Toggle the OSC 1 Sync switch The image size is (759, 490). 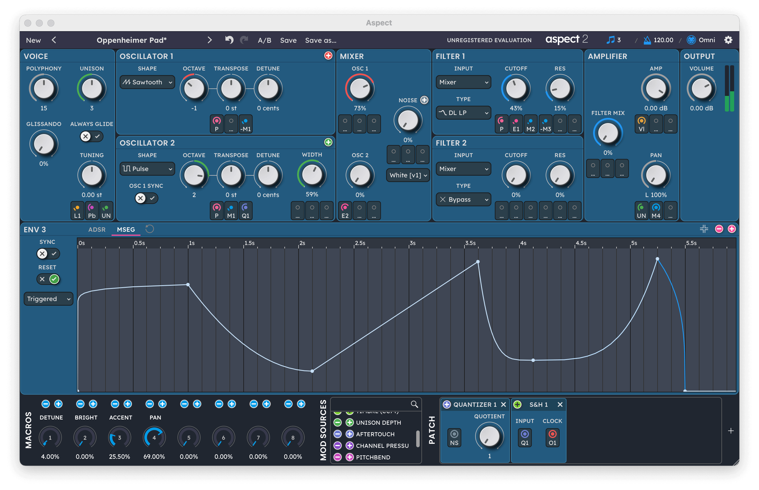[146, 198]
